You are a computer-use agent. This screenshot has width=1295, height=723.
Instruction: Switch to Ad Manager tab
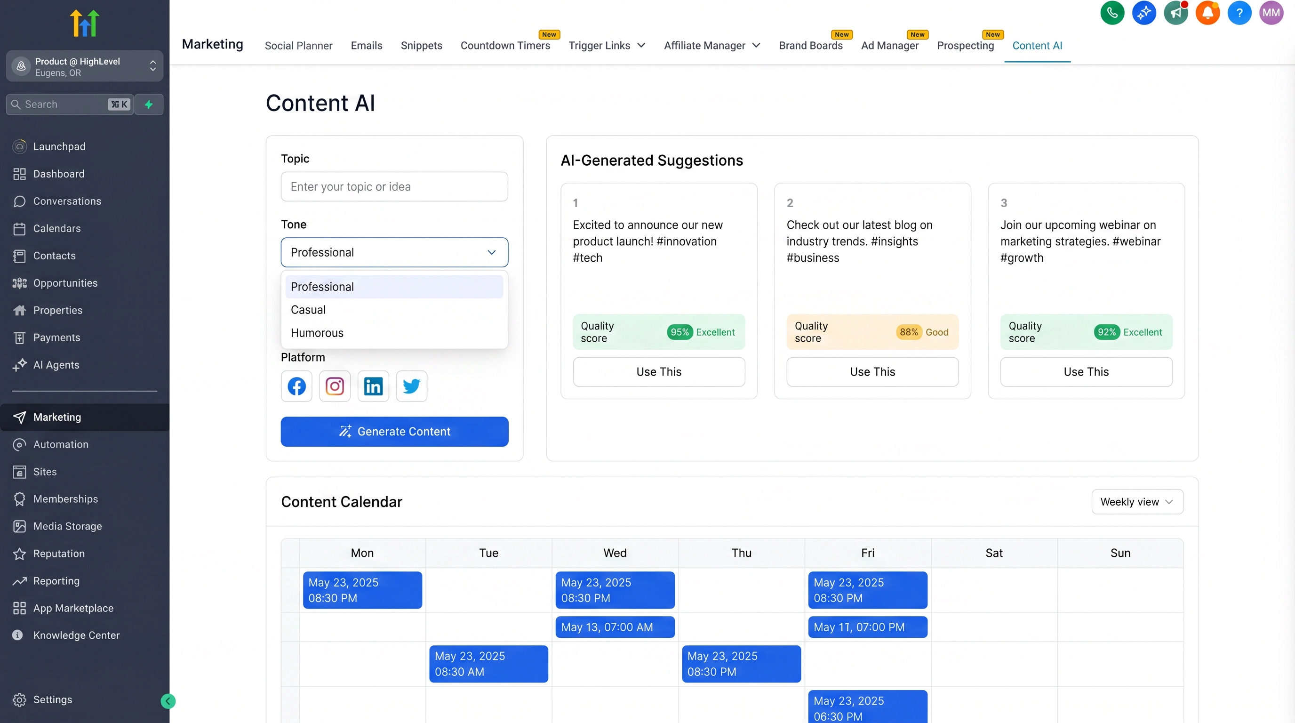[x=889, y=45]
